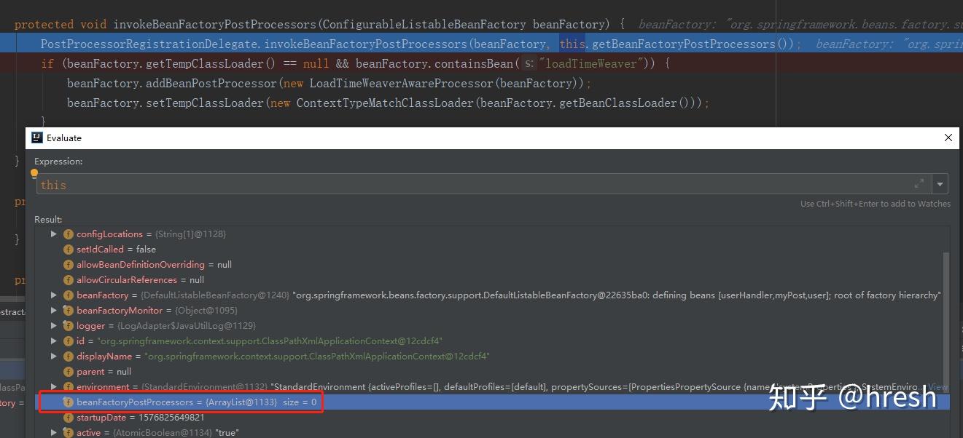Open the expression history dropdown arrow
Image resolution: width=963 pixels, height=438 pixels.
point(940,184)
